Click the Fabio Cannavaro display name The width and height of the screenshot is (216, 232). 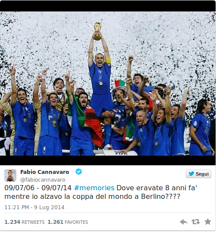click(45, 172)
